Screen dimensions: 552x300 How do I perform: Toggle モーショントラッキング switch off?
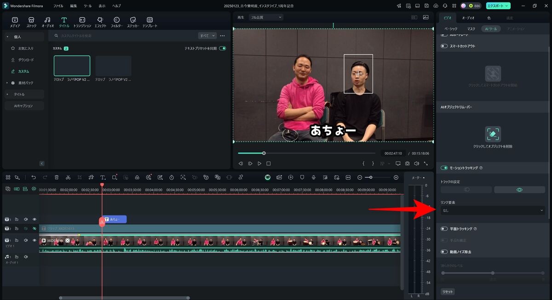pyautogui.click(x=444, y=168)
